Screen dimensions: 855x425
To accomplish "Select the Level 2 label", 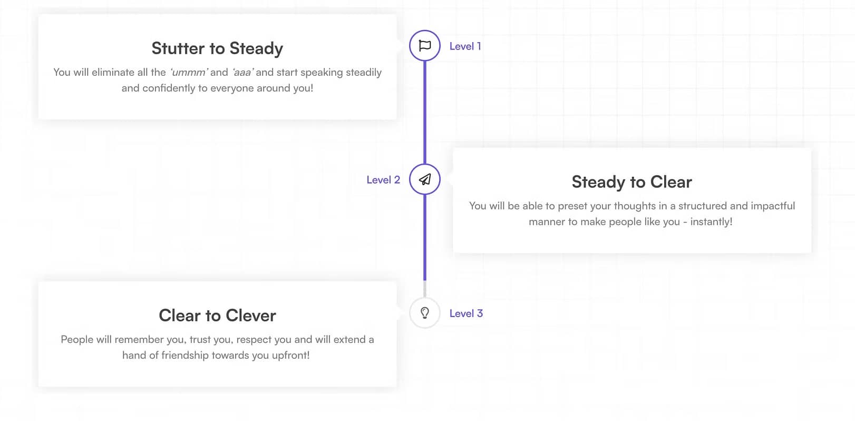I will pos(383,180).
